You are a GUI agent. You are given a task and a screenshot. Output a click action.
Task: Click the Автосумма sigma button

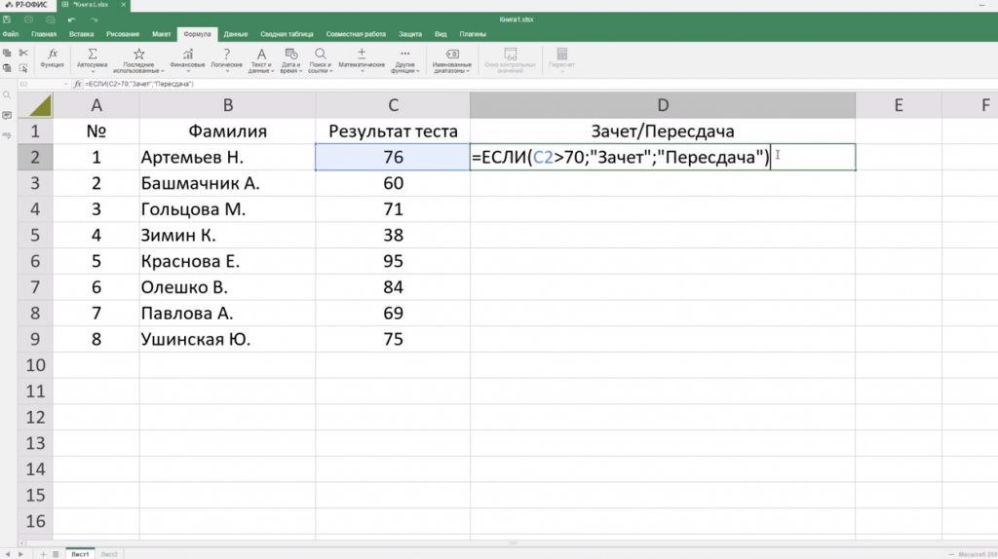coord(93,59)
